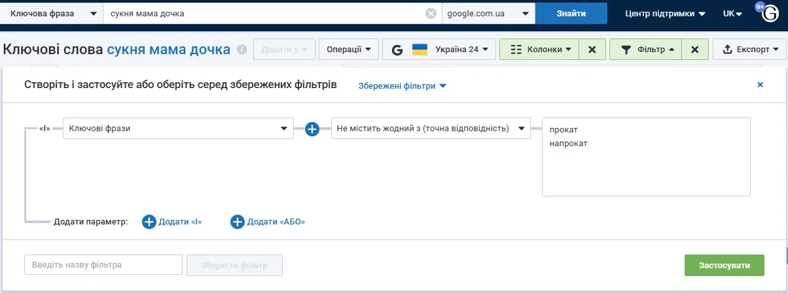Screen dimensions: 788x293
Task: Collapse the Фільтр button
Action: [x=645, y=49]
